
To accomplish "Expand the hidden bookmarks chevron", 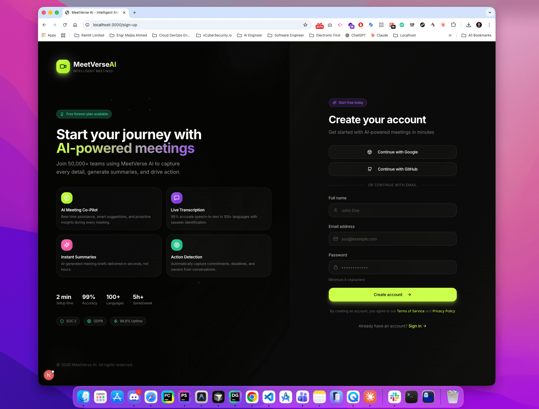I will pos(450,35).
